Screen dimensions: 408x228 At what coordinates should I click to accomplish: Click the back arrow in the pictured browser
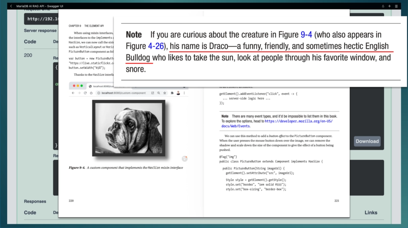coord(74,93)
